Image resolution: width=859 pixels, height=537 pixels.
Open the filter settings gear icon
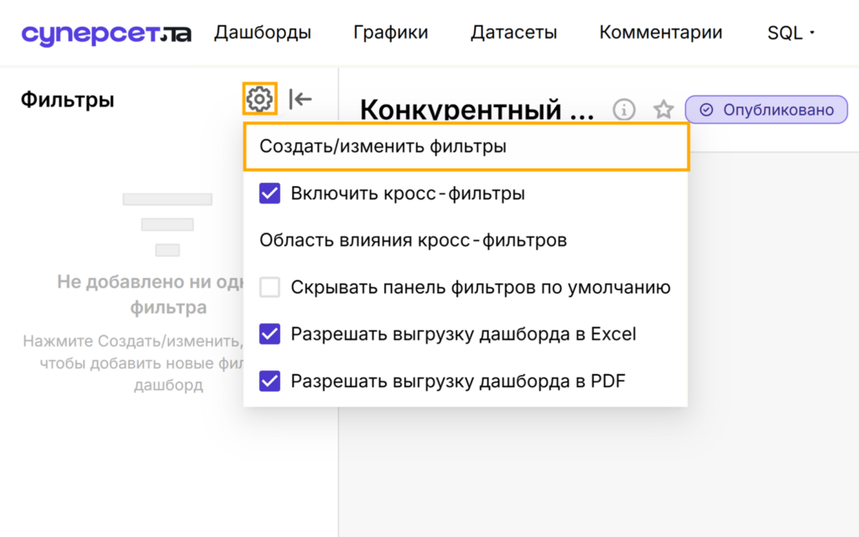point(260,99)
